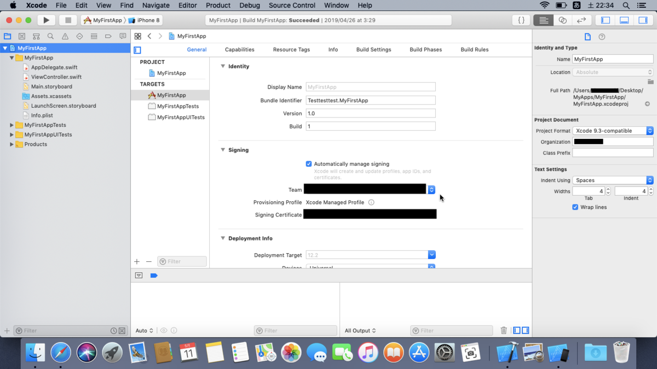Switch to the Standard editor

click(543, 20)
